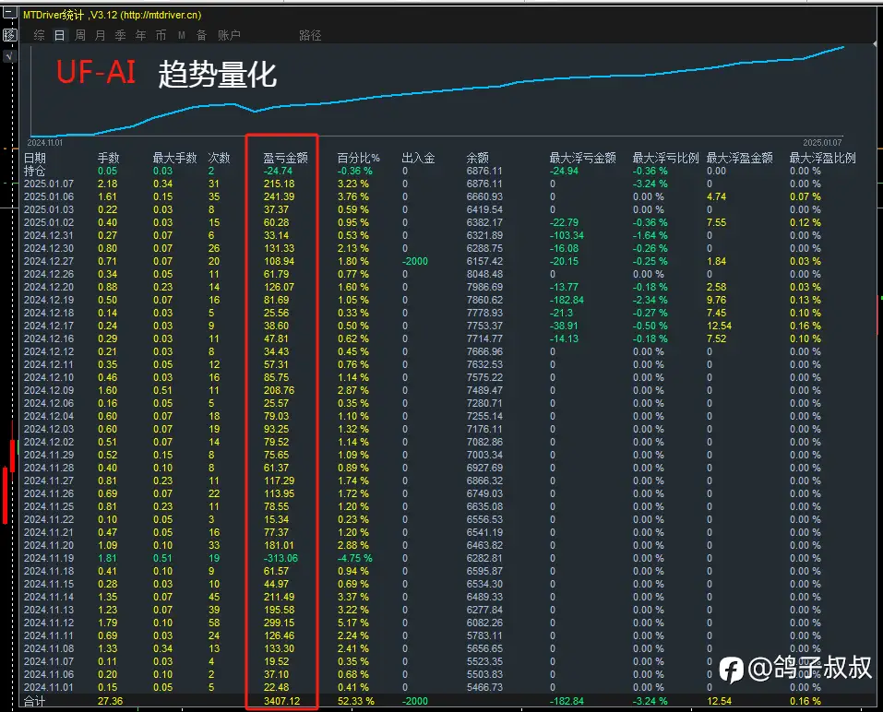
Task: Select the 2025.01.06 date row
Action: [48, 196]
